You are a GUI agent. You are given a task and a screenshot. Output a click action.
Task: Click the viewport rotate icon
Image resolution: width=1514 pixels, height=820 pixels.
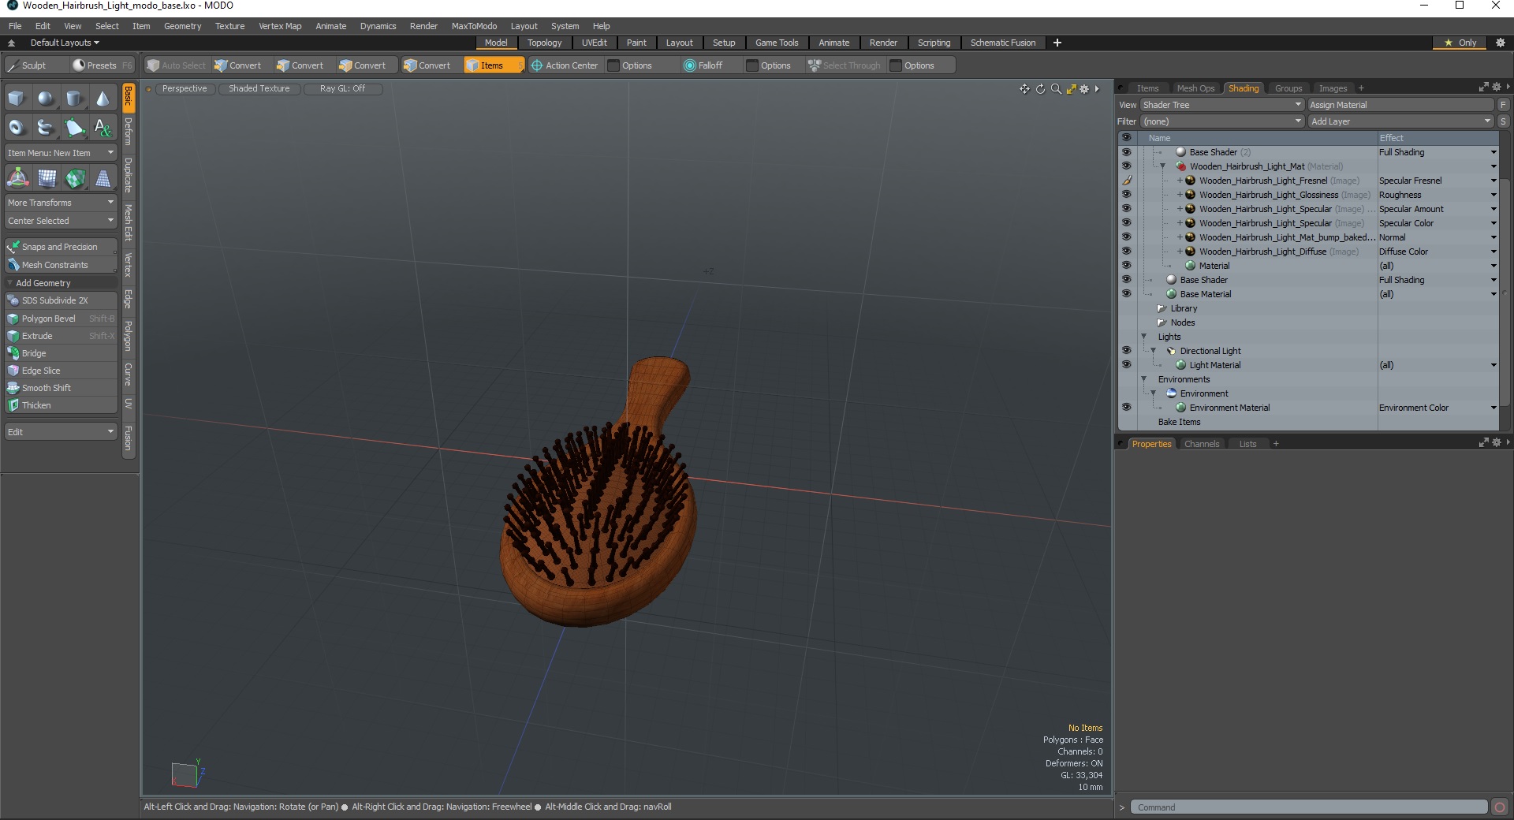tap(1040, 89)
